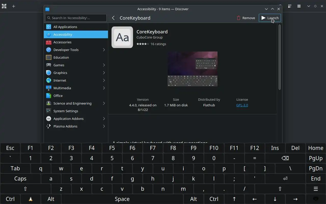Click the penguin super key
This screenshot has height=204, width=326.
tap(31, 199)
